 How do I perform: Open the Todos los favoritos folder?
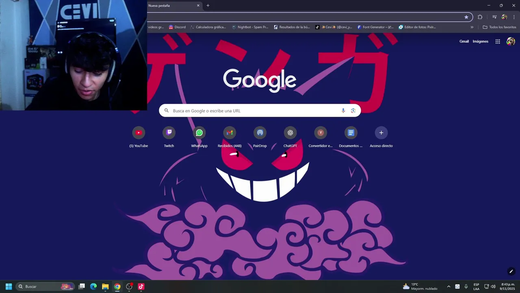click(x=499, y=27)
